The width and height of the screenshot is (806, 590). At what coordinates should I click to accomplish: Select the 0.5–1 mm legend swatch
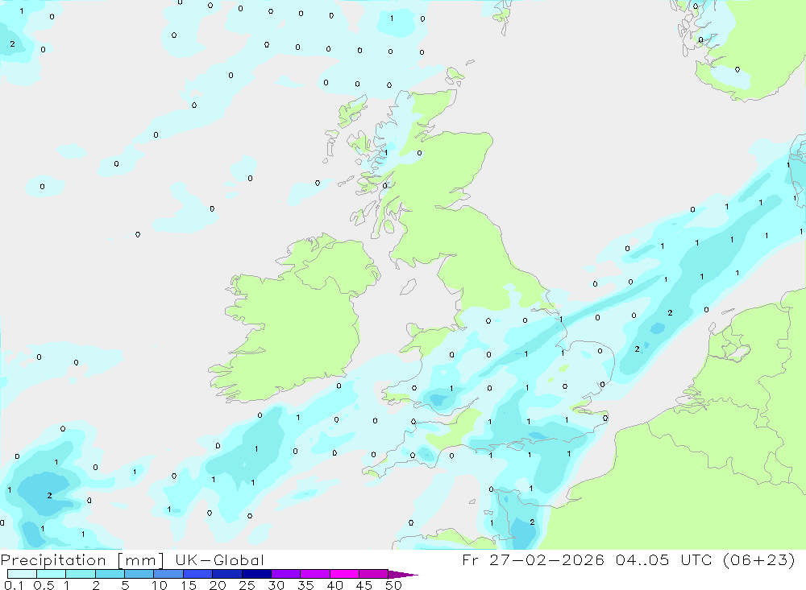[x=52, y=574]
